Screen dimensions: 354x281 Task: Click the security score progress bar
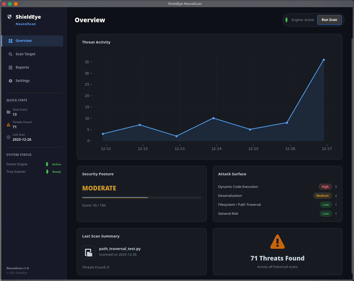[x=142, y=198]
